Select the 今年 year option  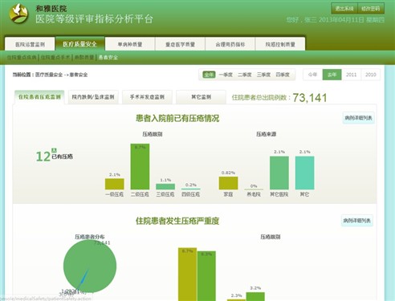point(312,75)
